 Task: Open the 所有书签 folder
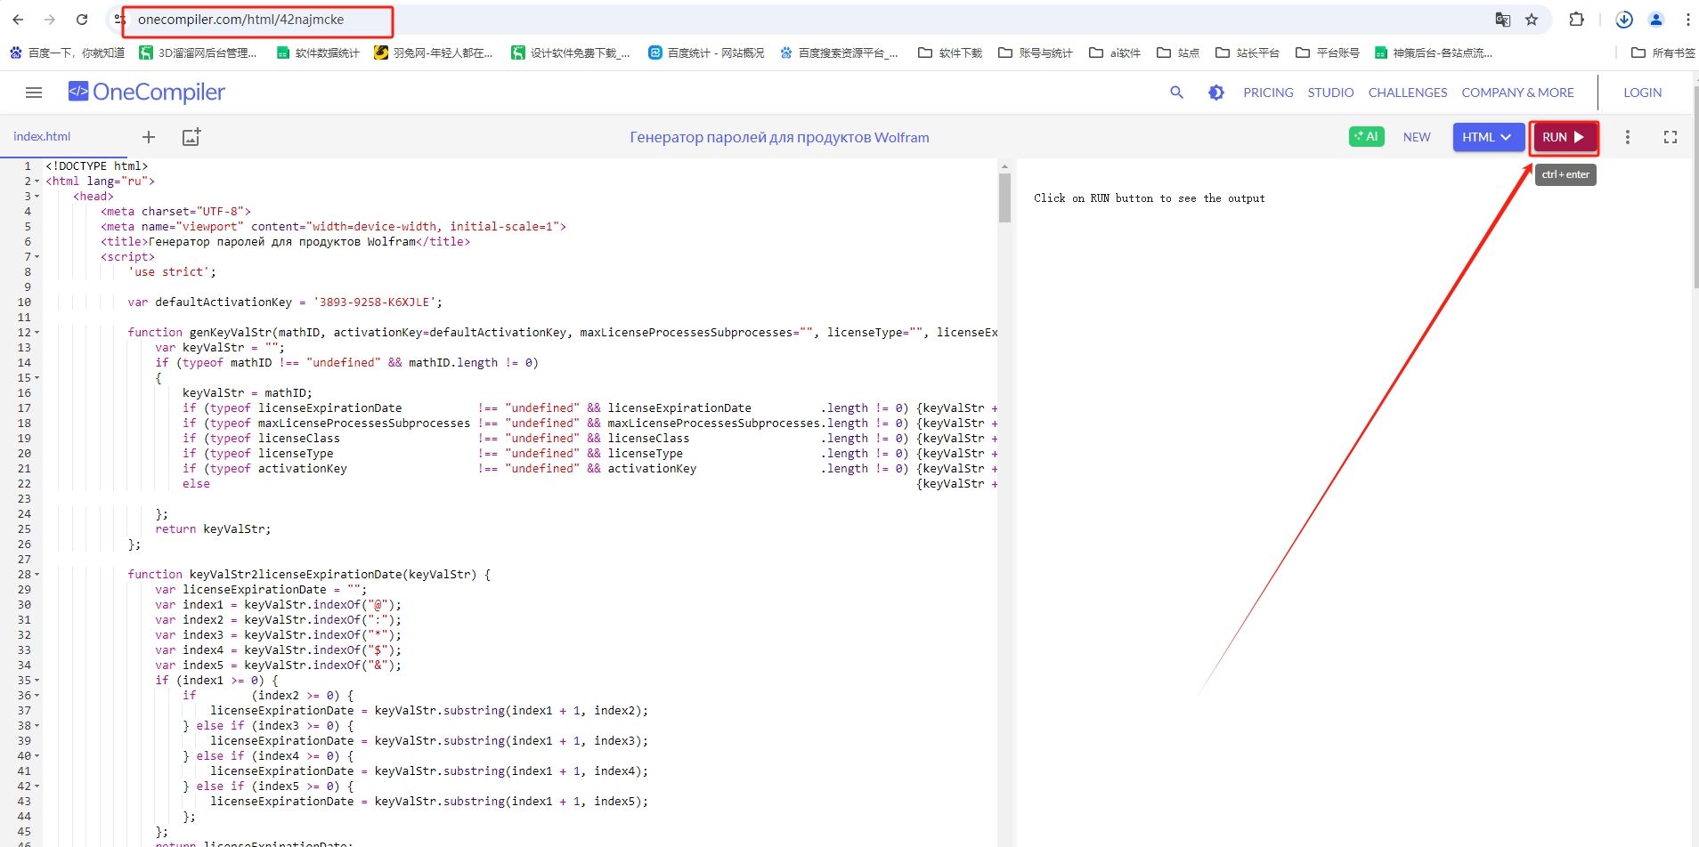1662,53
